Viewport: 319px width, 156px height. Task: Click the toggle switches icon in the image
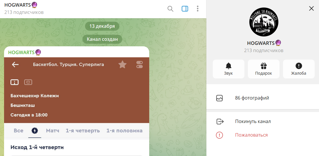[x=140, y=65]
